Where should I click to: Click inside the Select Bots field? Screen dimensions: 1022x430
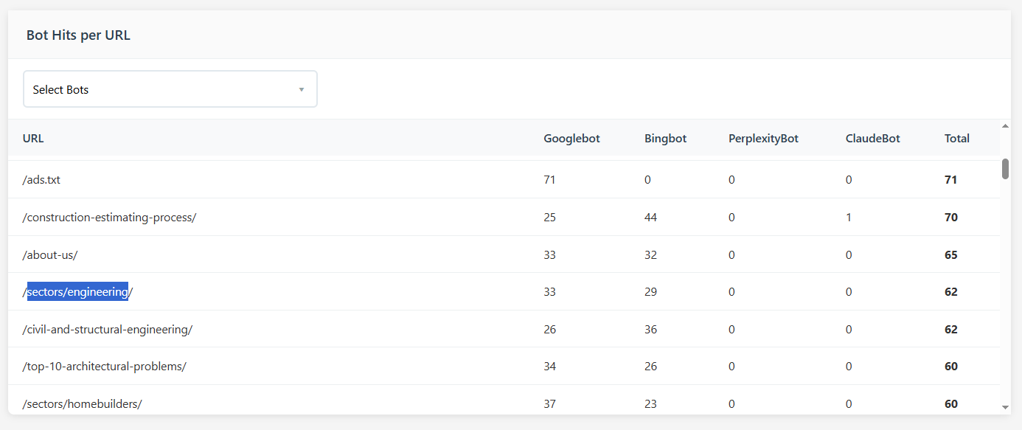[x=147, y=89]
